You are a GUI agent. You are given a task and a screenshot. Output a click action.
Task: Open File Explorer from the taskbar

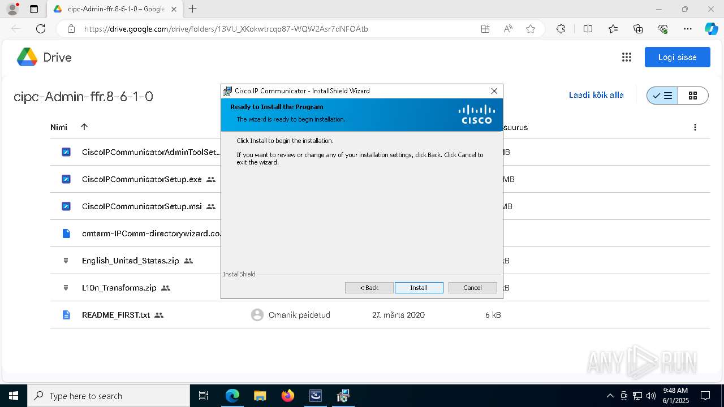[260, 396]
